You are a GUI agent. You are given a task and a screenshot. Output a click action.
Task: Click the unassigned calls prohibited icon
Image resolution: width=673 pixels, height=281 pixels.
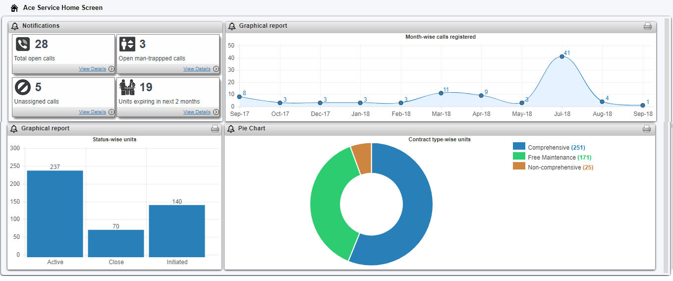(23, 87)
